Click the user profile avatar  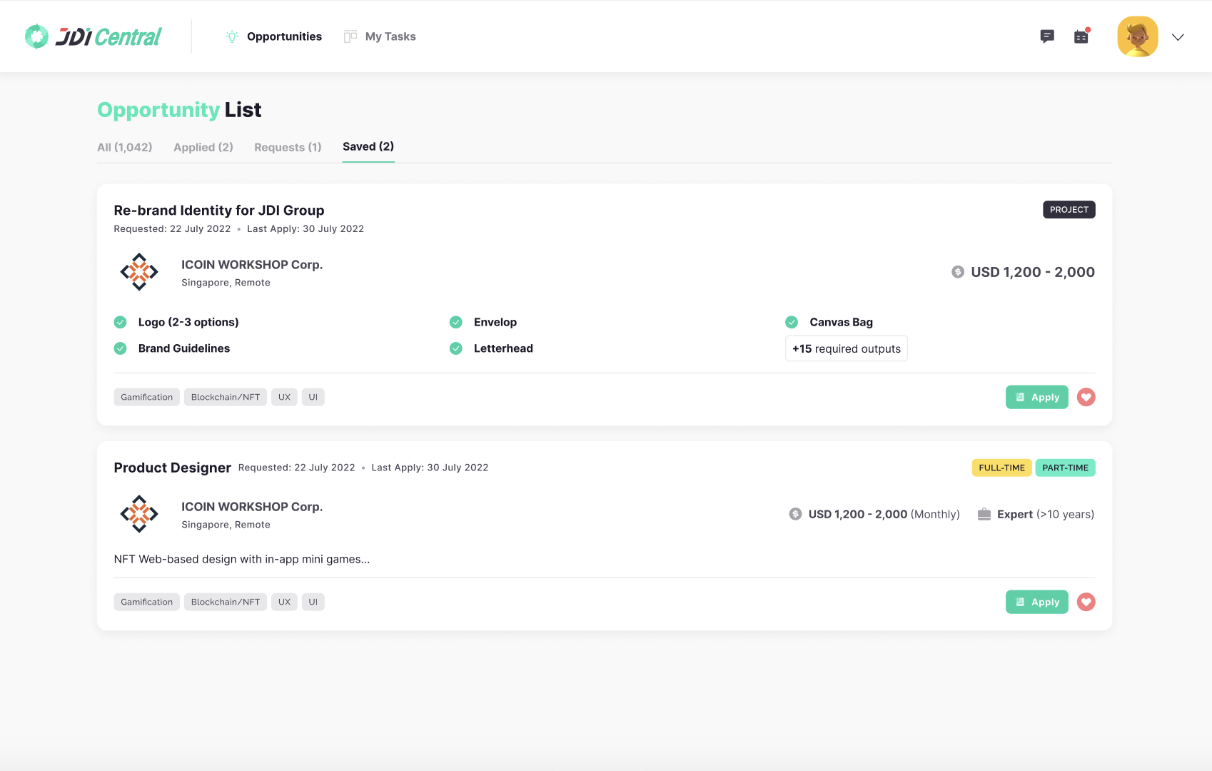[1137, 36]
